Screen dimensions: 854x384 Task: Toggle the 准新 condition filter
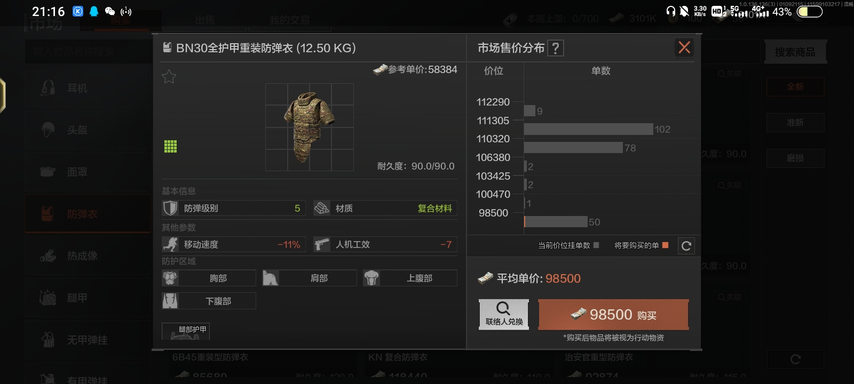[x=795, y=123]
